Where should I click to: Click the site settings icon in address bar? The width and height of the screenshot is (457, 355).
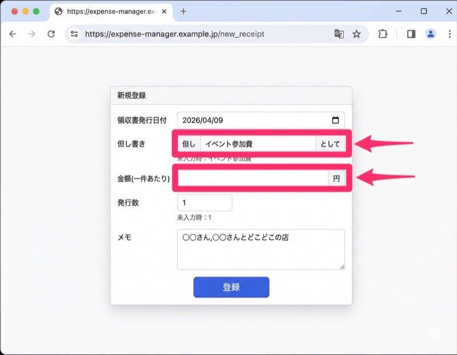click(75, 34)
